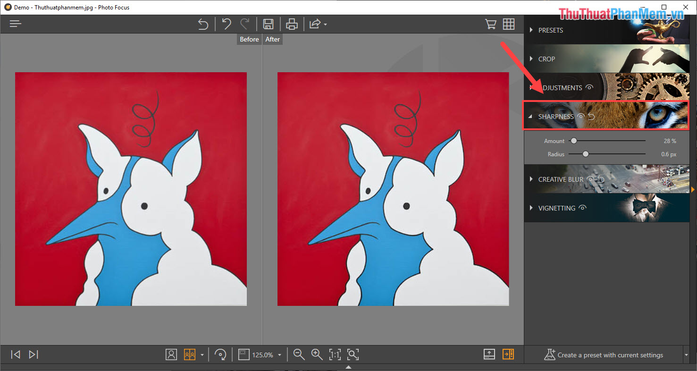Go to the next image with forward arrow
Image resolution: width=697 pixels, height=371 pixels.
[x=33, y=354]
